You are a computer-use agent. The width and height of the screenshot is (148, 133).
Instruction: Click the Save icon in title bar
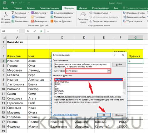coord(5,3)
